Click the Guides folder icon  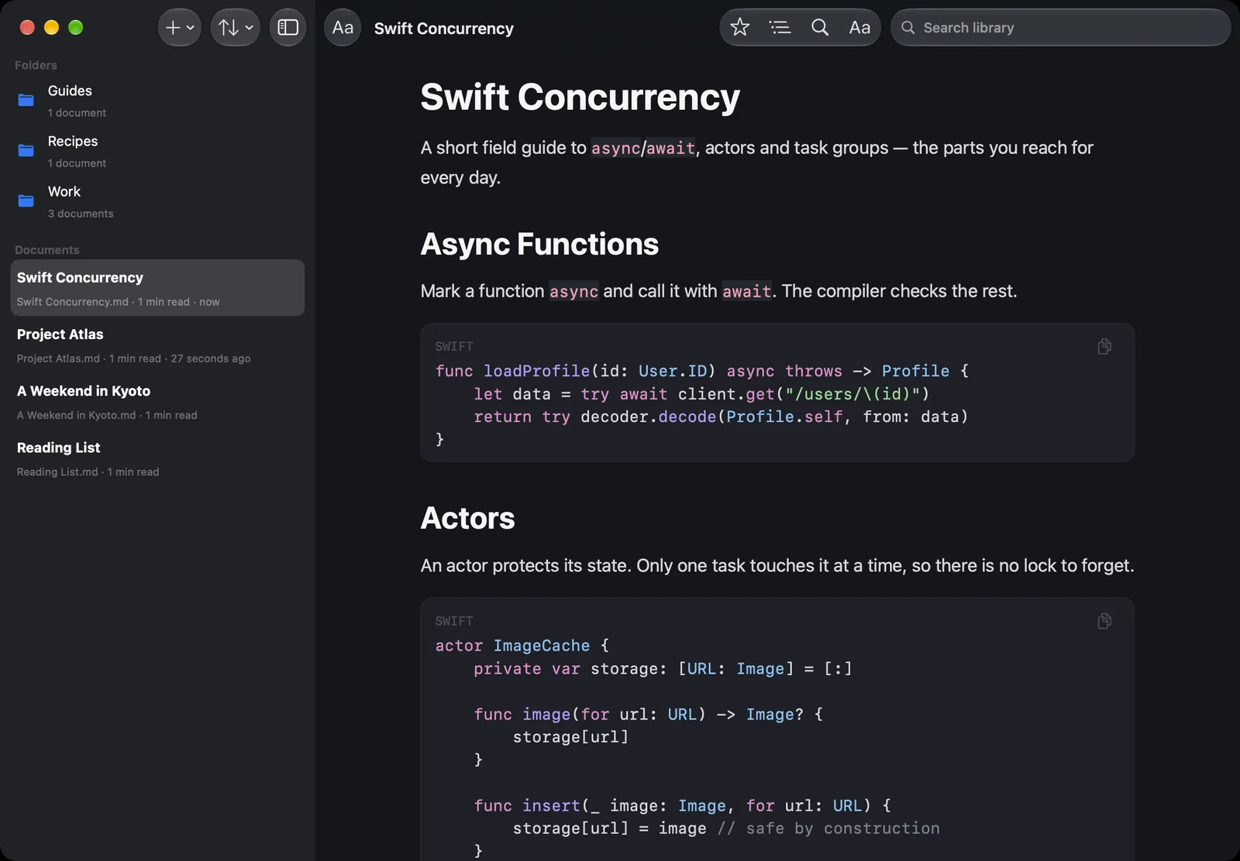click(26, 100)
